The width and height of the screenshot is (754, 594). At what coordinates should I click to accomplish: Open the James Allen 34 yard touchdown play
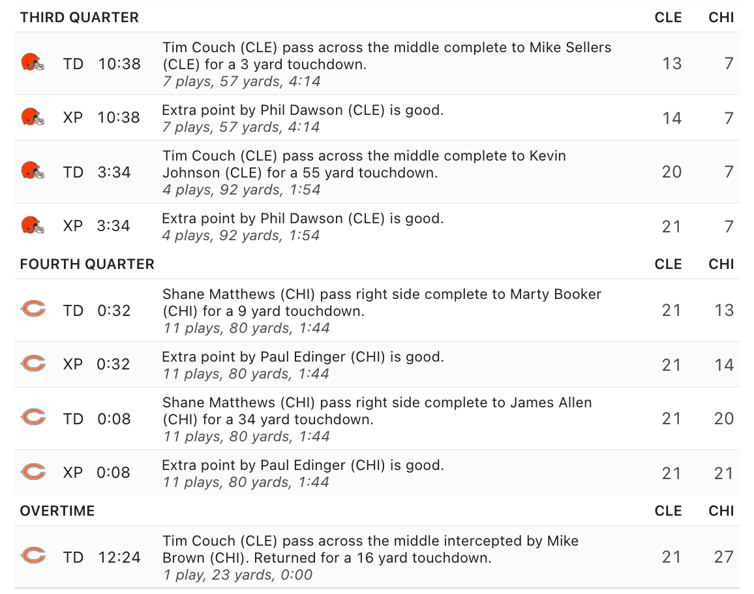[x=377, y=419]
